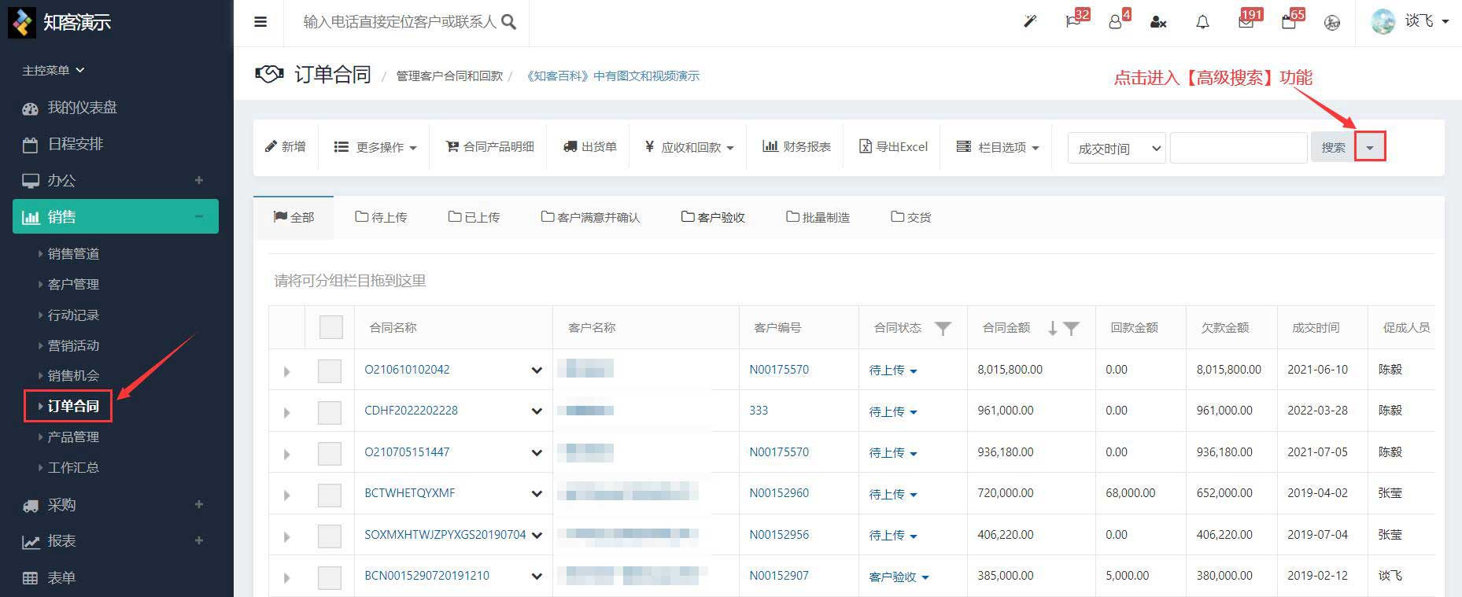
Task: Expand the 更多操作 dropdown menu
Action: click(x=375, y=147)
